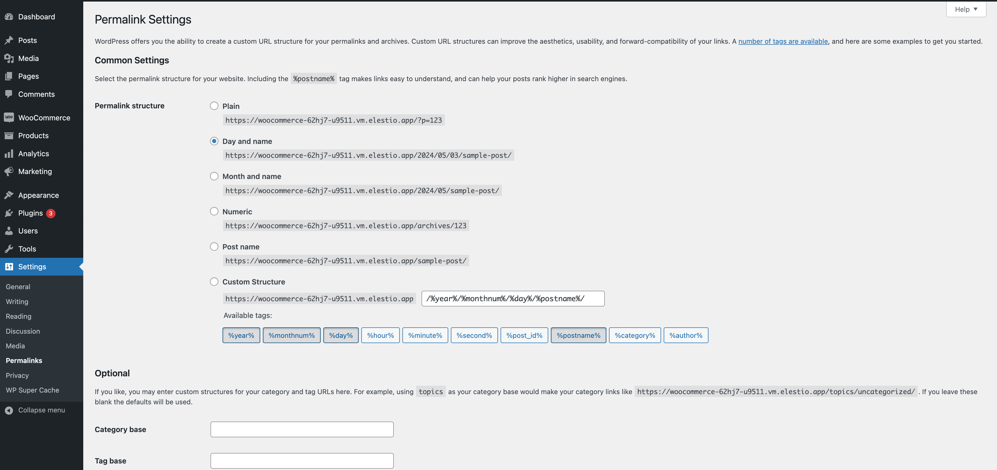Click the example URL ending archives/123
The width and height of the screenshot is (997, 470).
pos(346,226)
